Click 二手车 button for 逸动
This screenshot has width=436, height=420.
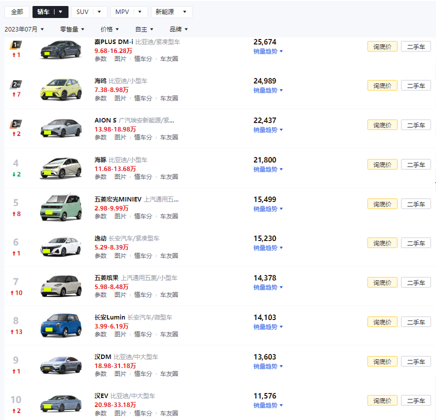[416, 243]
